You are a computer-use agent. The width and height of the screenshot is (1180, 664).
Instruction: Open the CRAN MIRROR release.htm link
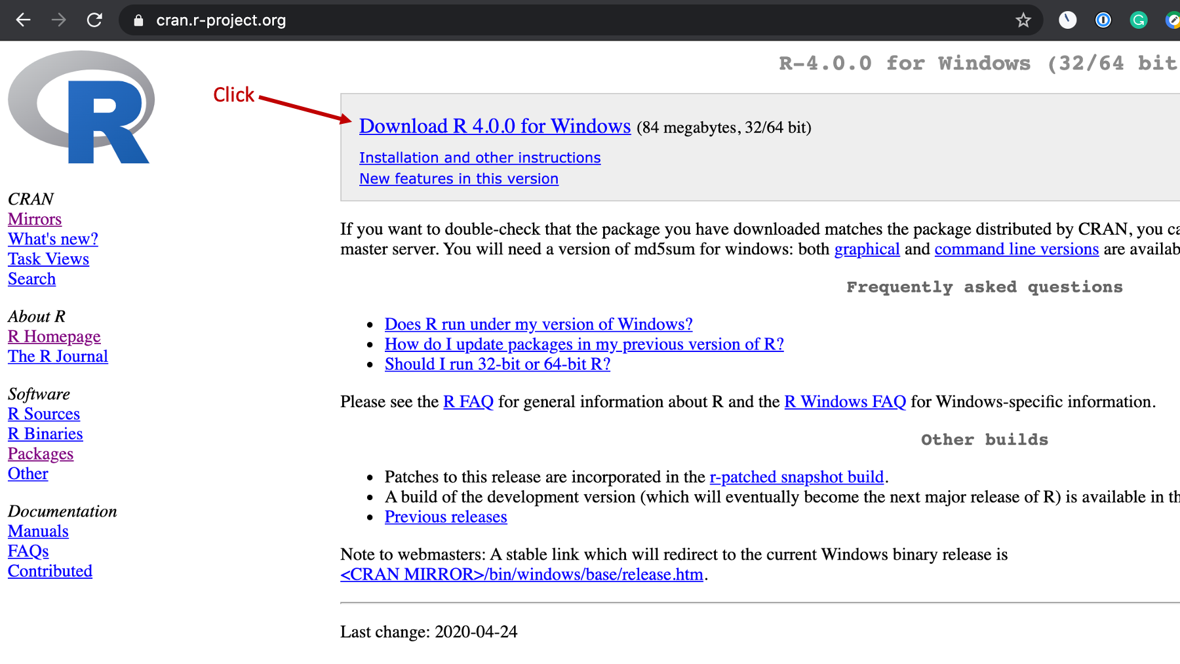pyautogui.click(x=522, y=574)
